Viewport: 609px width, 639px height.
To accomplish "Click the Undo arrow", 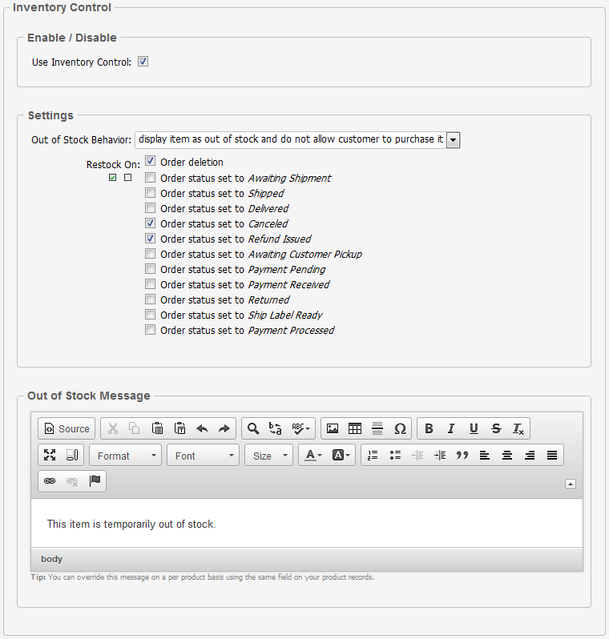I will [x=202, y=428].
